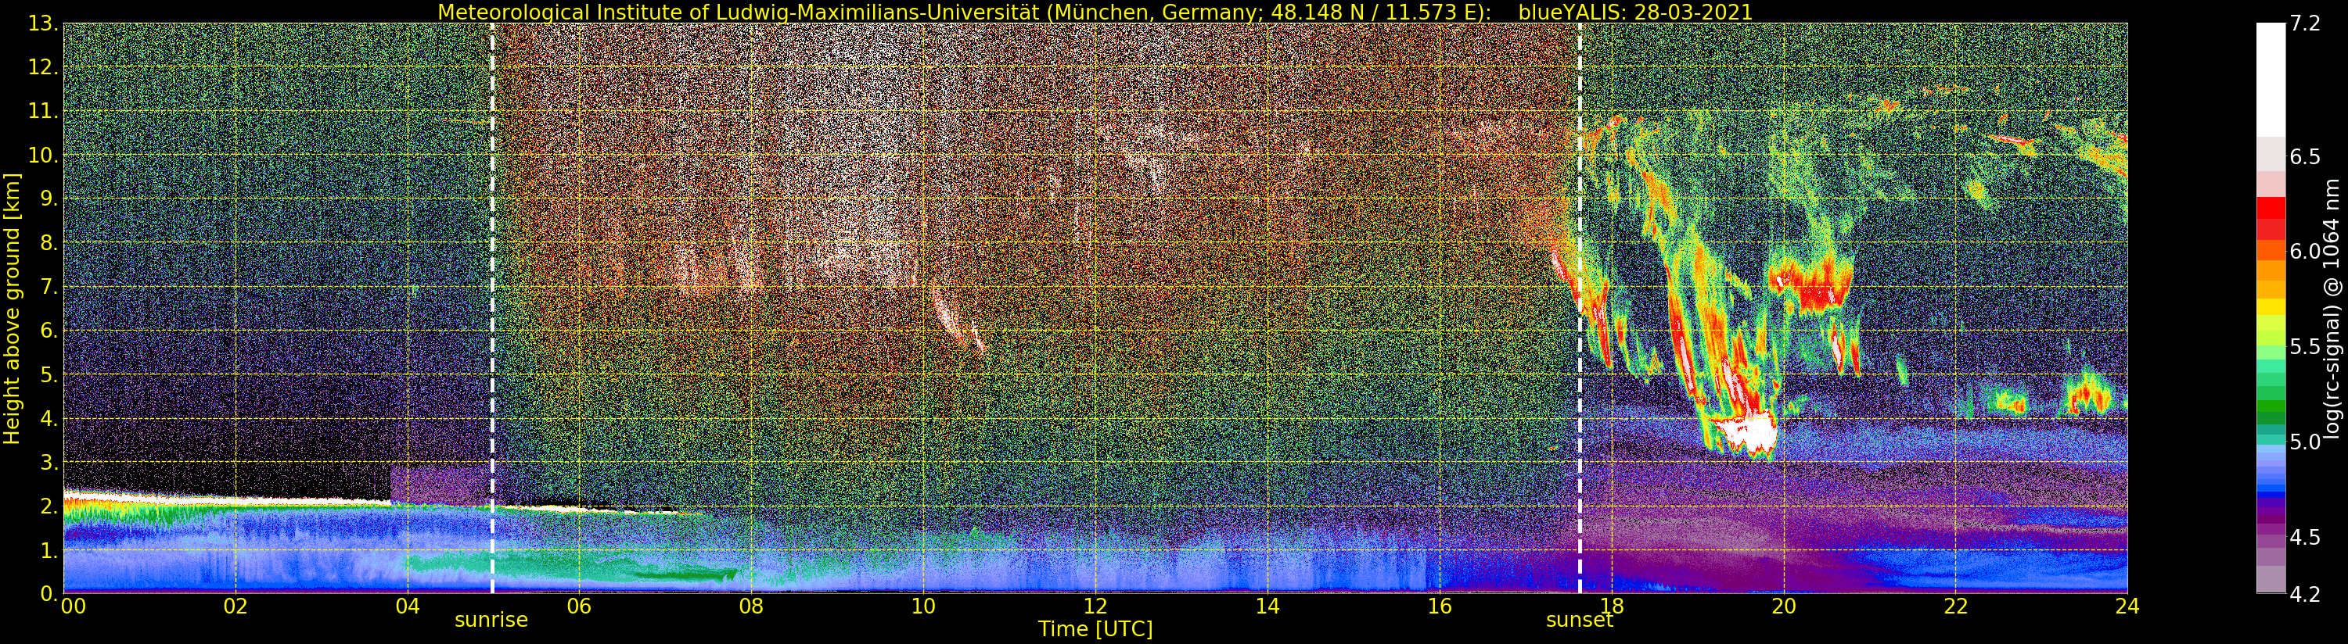2348x644 pixels.
Task: Click the '6.5' colorbar value label
Action: [2305, 156]
